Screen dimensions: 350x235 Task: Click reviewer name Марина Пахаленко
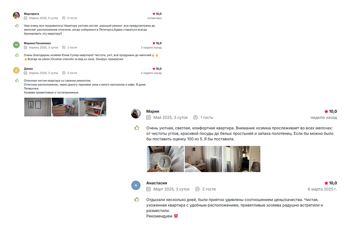37,43
